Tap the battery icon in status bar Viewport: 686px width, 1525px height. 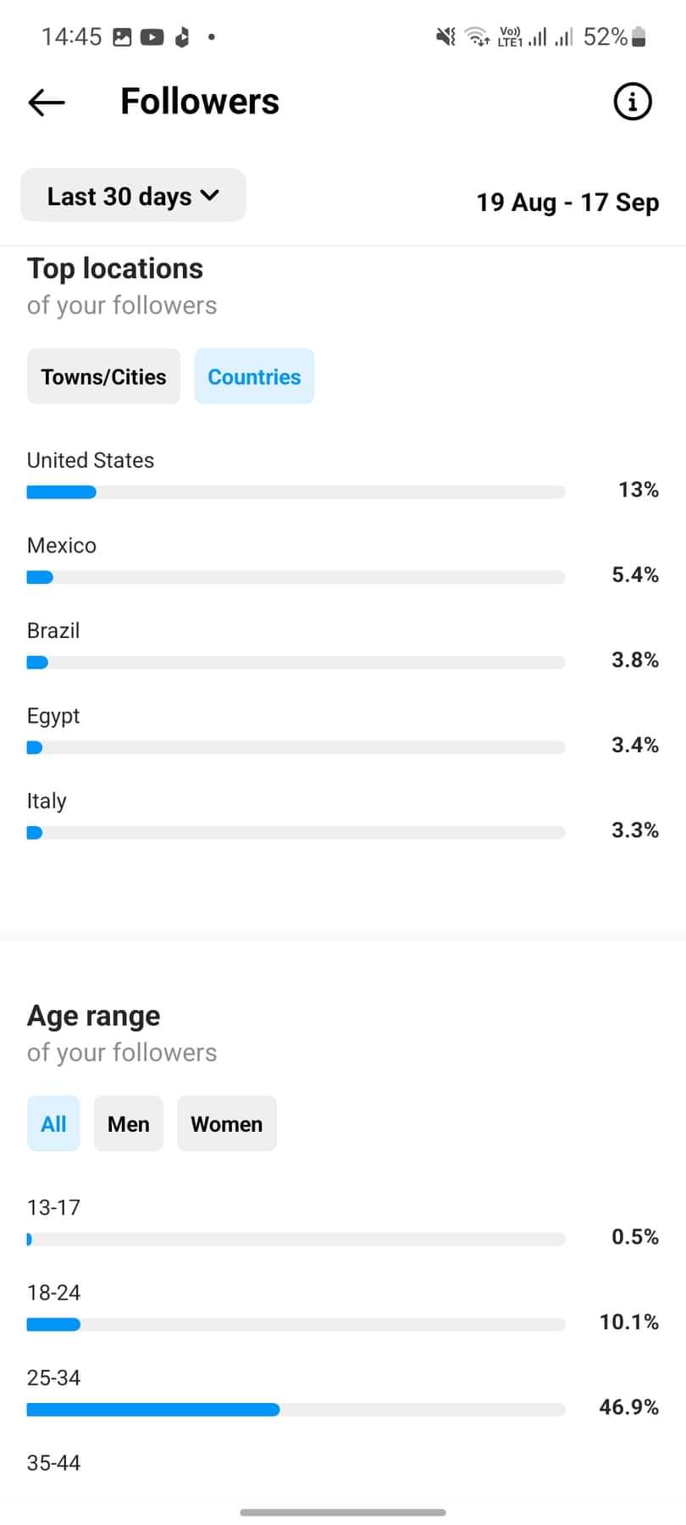point(639,36)
